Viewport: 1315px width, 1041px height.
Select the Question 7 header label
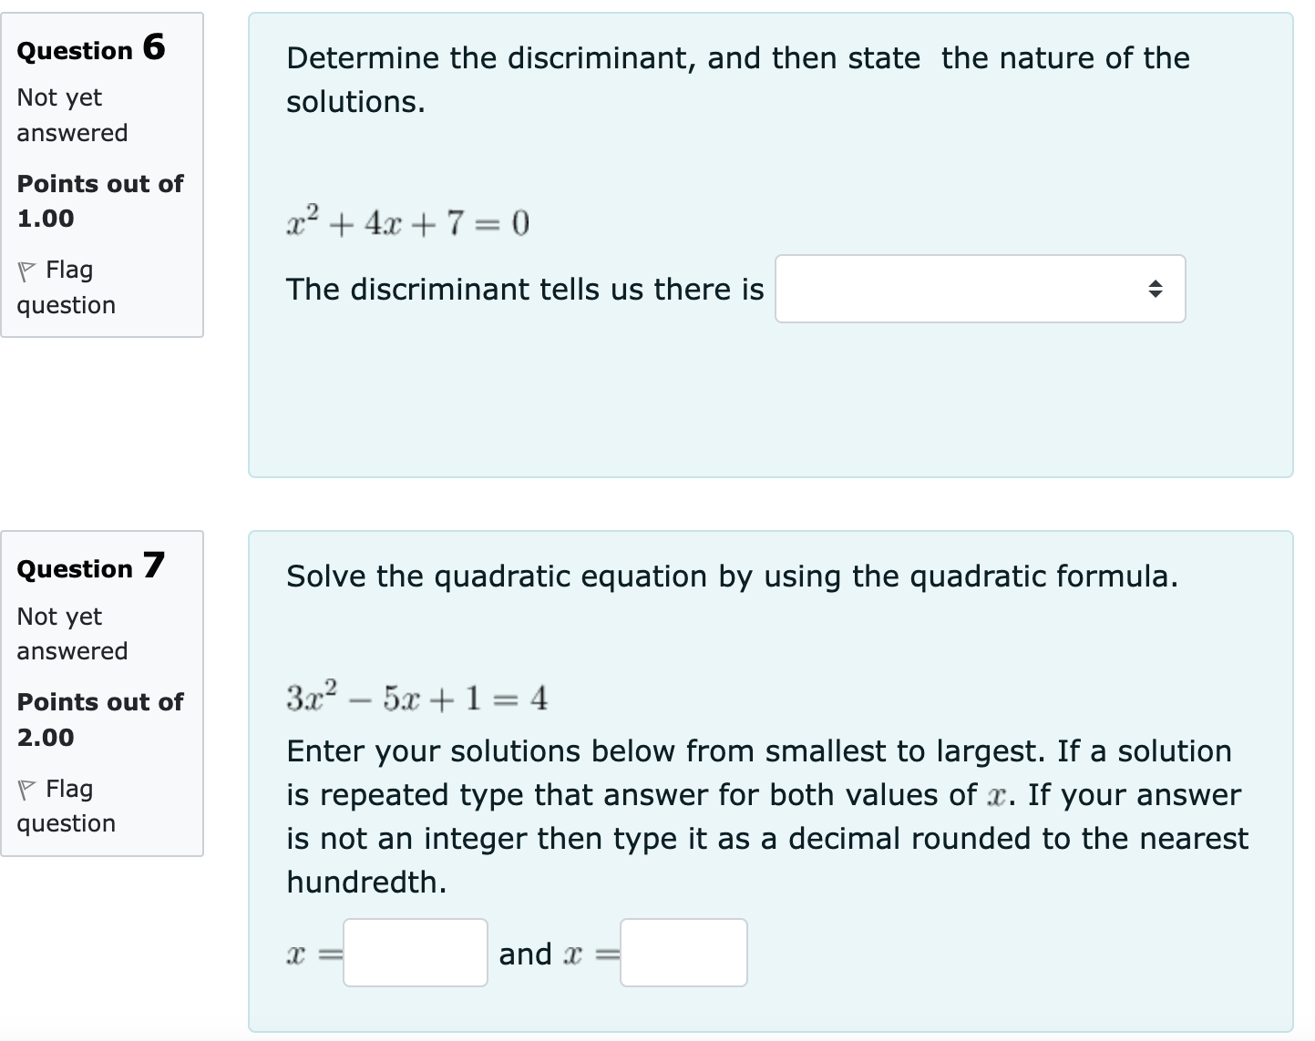pyautogui.click(x=89, y=568)
